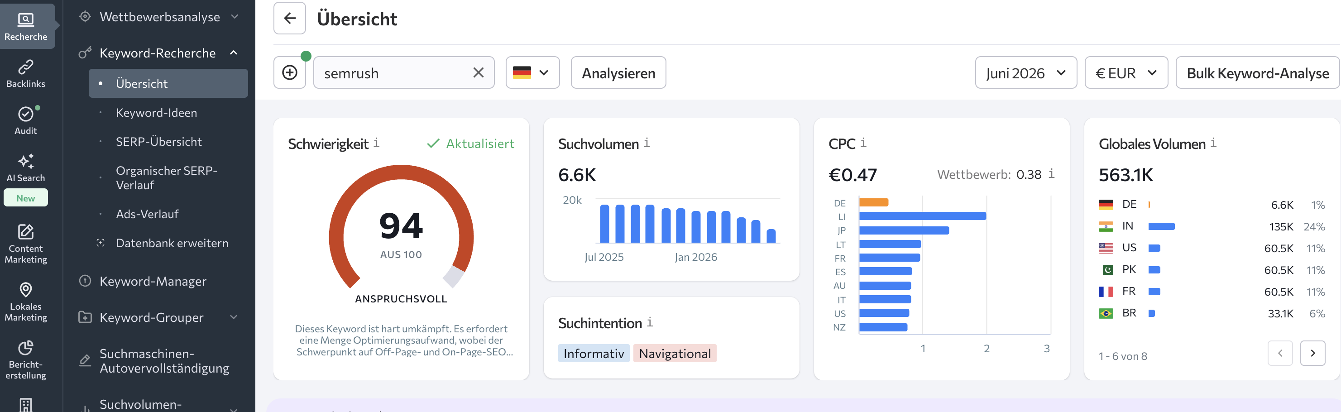This screenshot has width=1341, height=412.
Task: Open the AI Search section
Action: pos(26,168)
